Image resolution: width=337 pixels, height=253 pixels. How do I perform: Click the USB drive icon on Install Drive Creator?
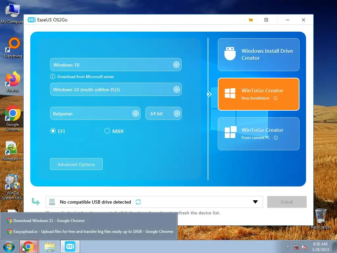point(230,54)
